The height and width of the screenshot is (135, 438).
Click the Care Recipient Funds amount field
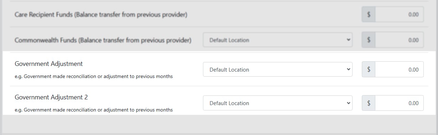(x=399, y=15)
